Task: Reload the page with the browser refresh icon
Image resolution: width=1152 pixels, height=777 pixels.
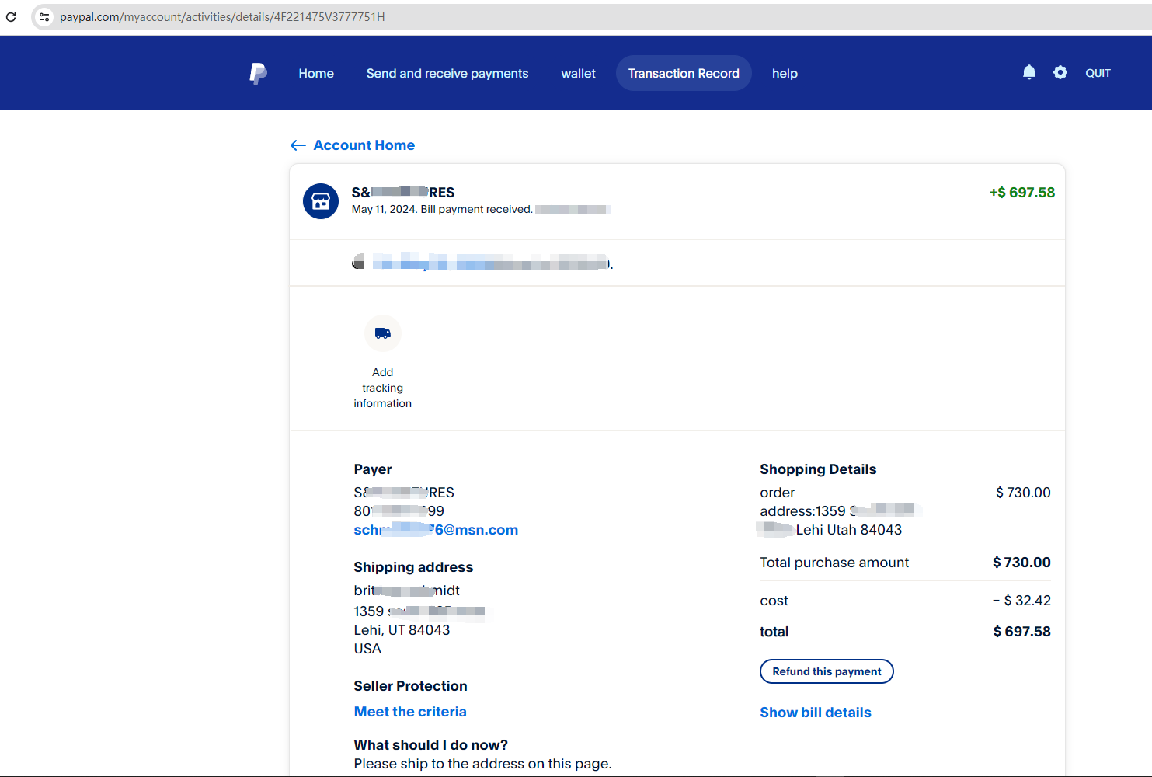Action: [x=11, y=17]
